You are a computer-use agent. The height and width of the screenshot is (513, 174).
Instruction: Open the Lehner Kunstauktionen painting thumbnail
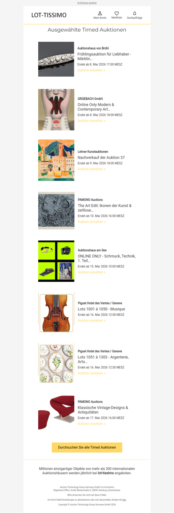56,160
